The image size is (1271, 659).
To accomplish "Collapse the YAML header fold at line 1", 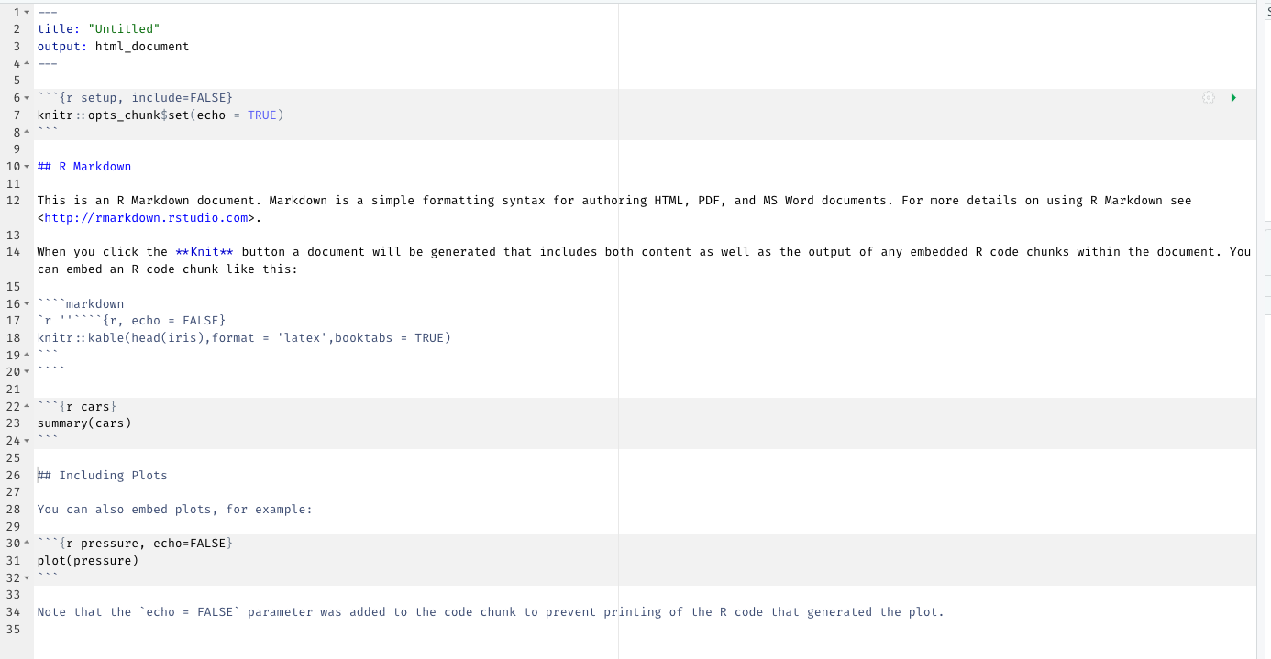I will [x=26, y=11].
